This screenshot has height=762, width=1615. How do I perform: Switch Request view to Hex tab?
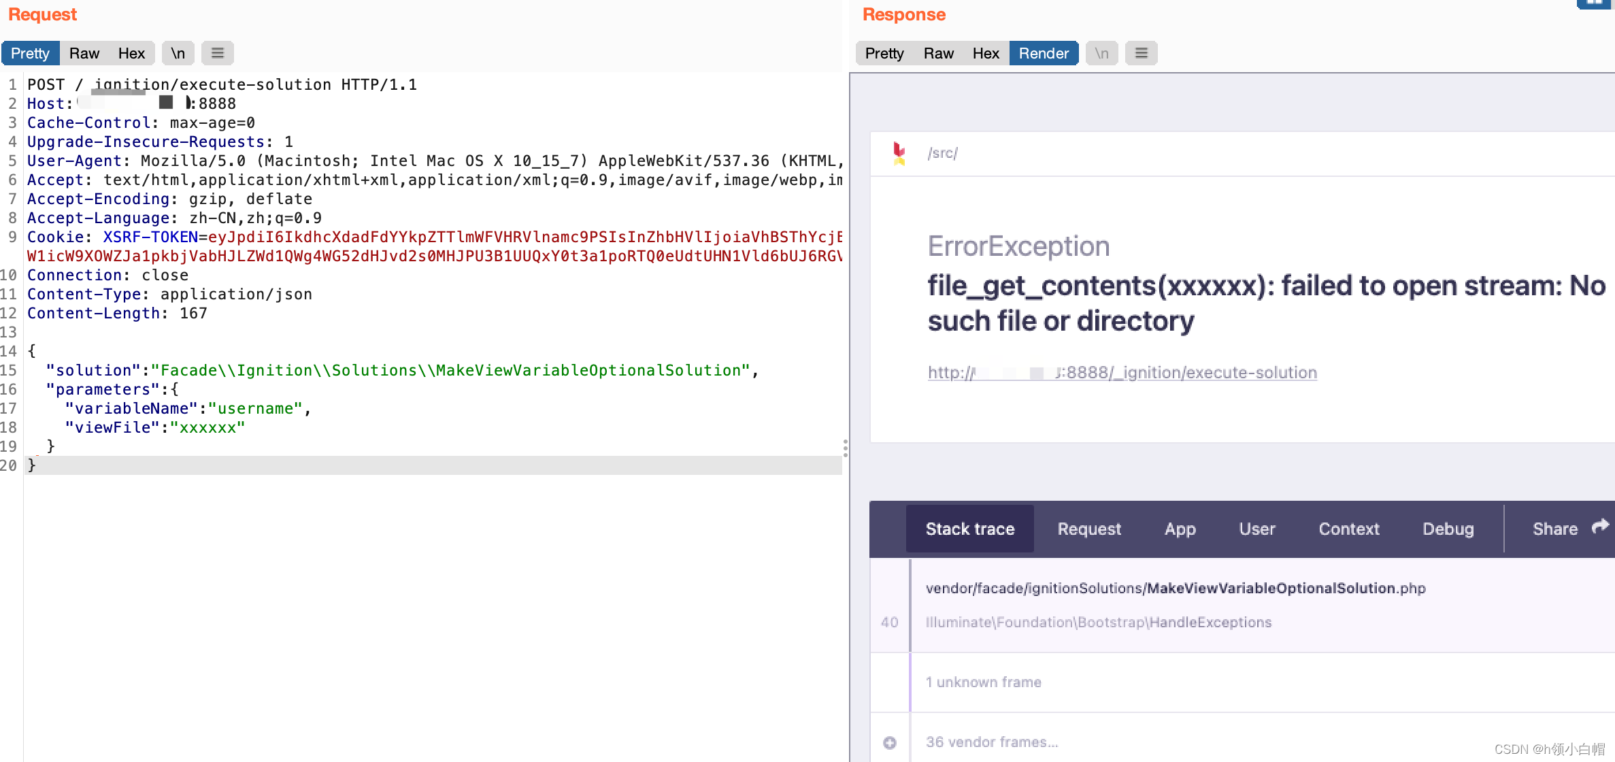(x=131, y=53)
